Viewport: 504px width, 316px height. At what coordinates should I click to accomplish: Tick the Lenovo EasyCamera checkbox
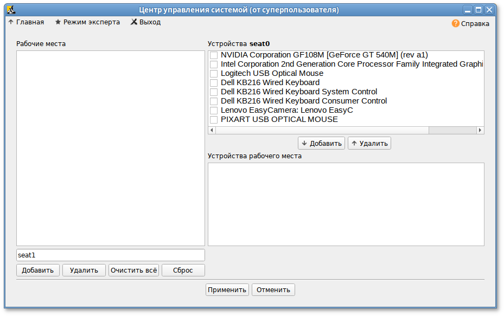pyautogui.click(x=214, y=111)
